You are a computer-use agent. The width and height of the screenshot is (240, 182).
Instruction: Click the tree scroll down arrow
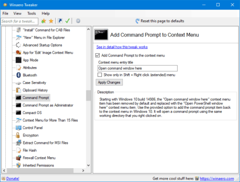[88, 165]
